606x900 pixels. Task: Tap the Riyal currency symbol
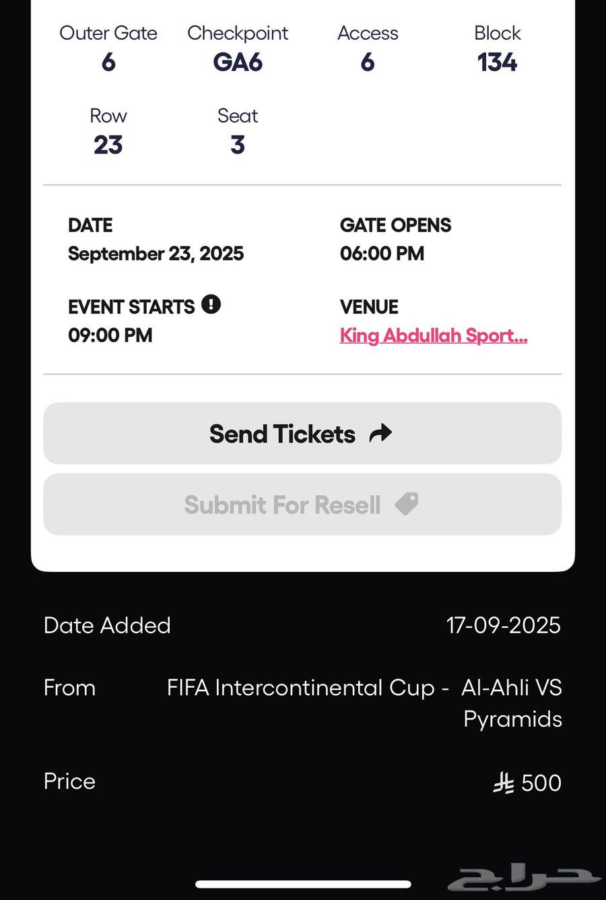[504, 783]
